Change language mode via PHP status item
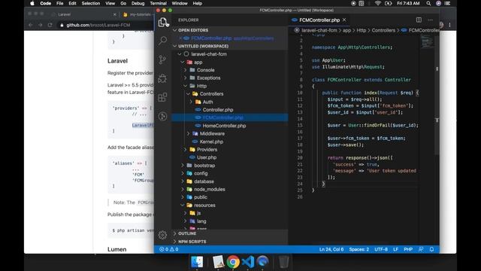 (x=408, y=249)
